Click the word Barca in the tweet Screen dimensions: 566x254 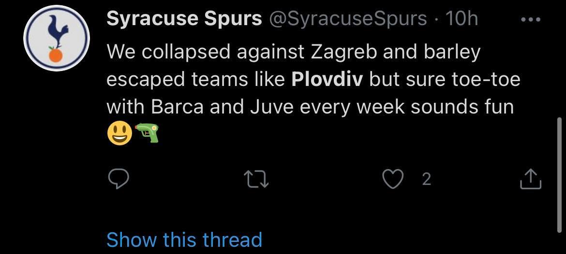click(178, 107)
